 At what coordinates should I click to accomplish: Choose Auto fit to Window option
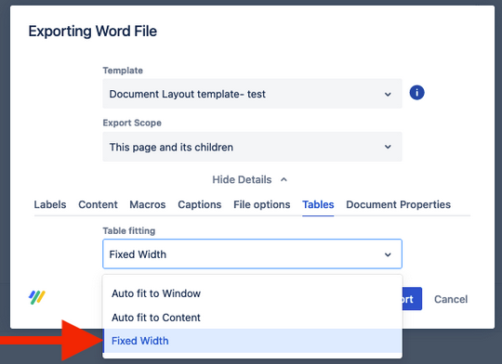click(x=252, y=293)
